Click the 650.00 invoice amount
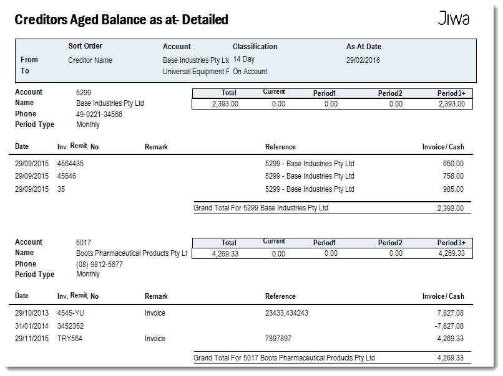Screen dimensions: 503x376 (453, 164)
